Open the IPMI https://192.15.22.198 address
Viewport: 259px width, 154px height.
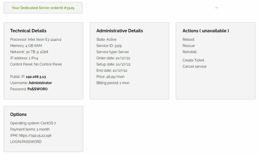(x=35, y=136)
